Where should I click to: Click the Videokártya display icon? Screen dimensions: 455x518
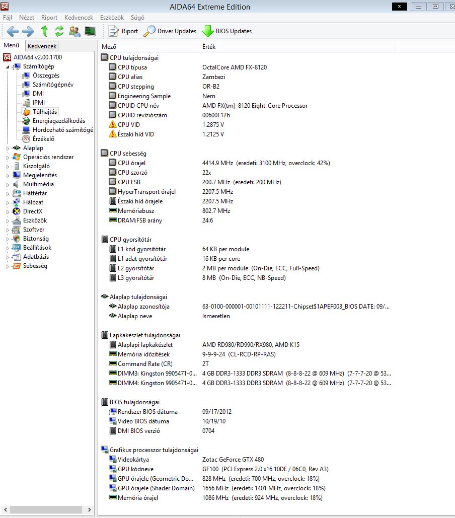113,459
